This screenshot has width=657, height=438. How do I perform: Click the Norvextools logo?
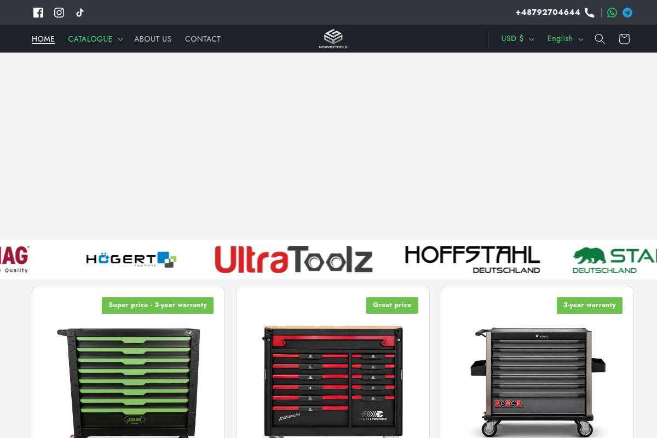[333, 38]
